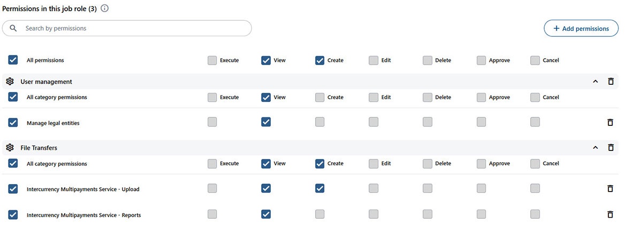Click the Search by permissions field
This screenshot has width=626, height=231.
coord(134,28)
